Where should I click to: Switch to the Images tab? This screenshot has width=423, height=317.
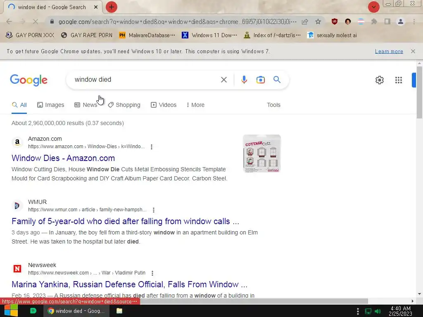tap(51, 105)
